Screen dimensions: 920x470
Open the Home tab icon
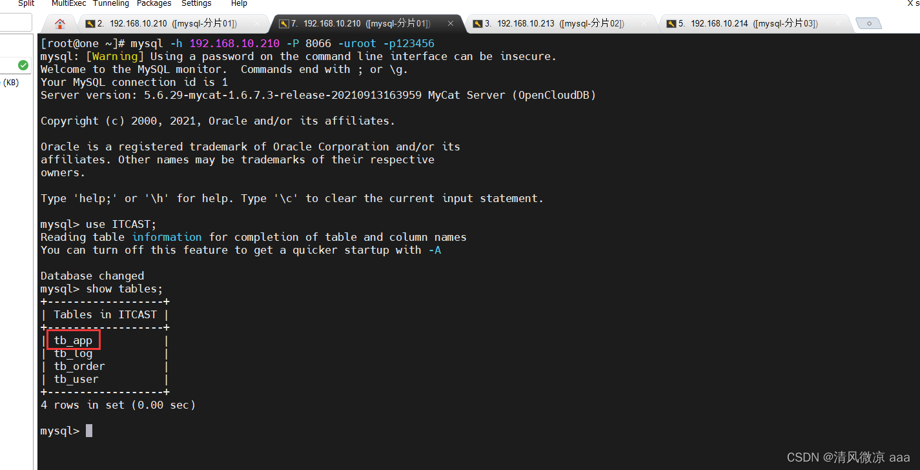(60, 24)
